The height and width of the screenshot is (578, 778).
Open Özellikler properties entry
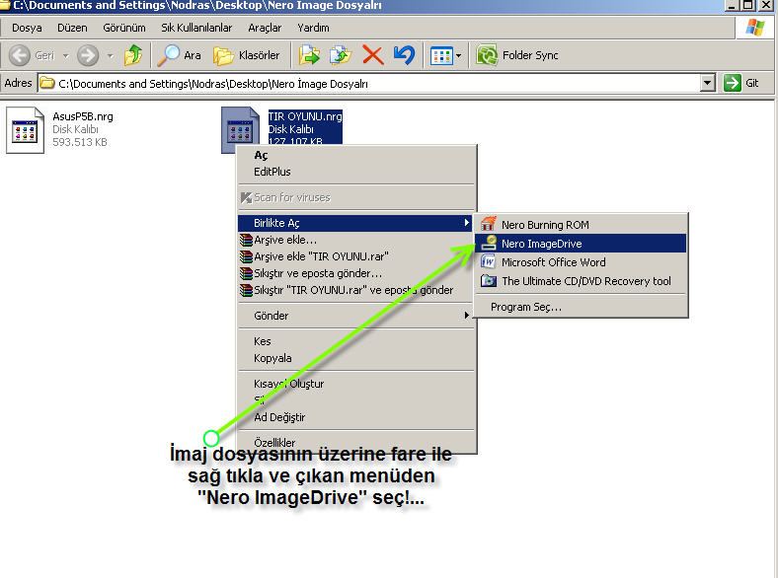[x=356, y=442]
